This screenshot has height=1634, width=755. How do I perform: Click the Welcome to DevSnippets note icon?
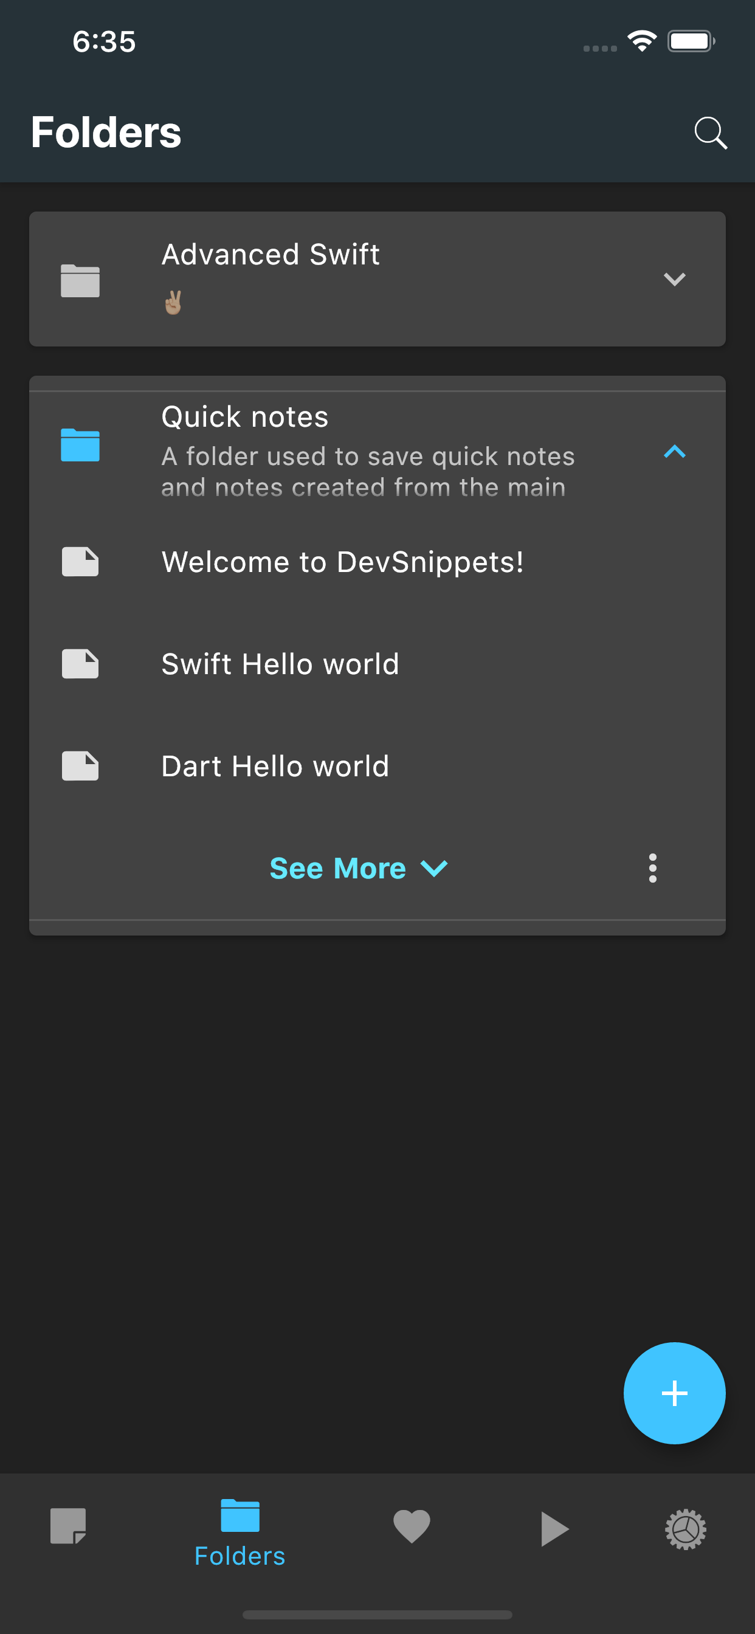click(80, 561)
